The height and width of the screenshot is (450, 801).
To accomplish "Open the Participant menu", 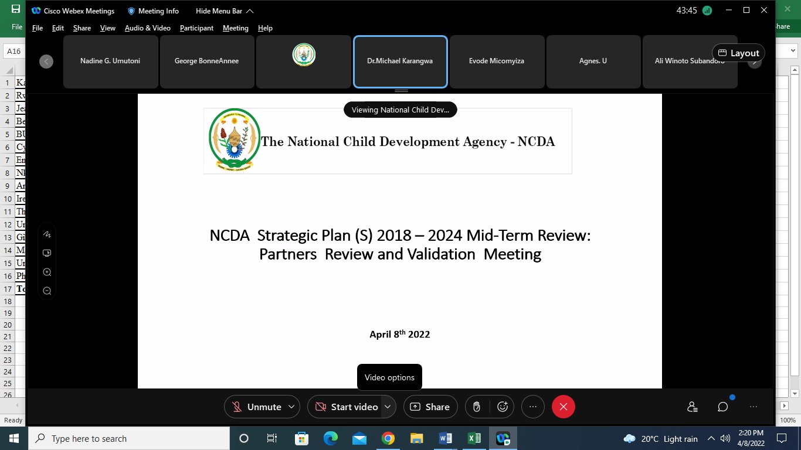I will [x=196, y=28].
